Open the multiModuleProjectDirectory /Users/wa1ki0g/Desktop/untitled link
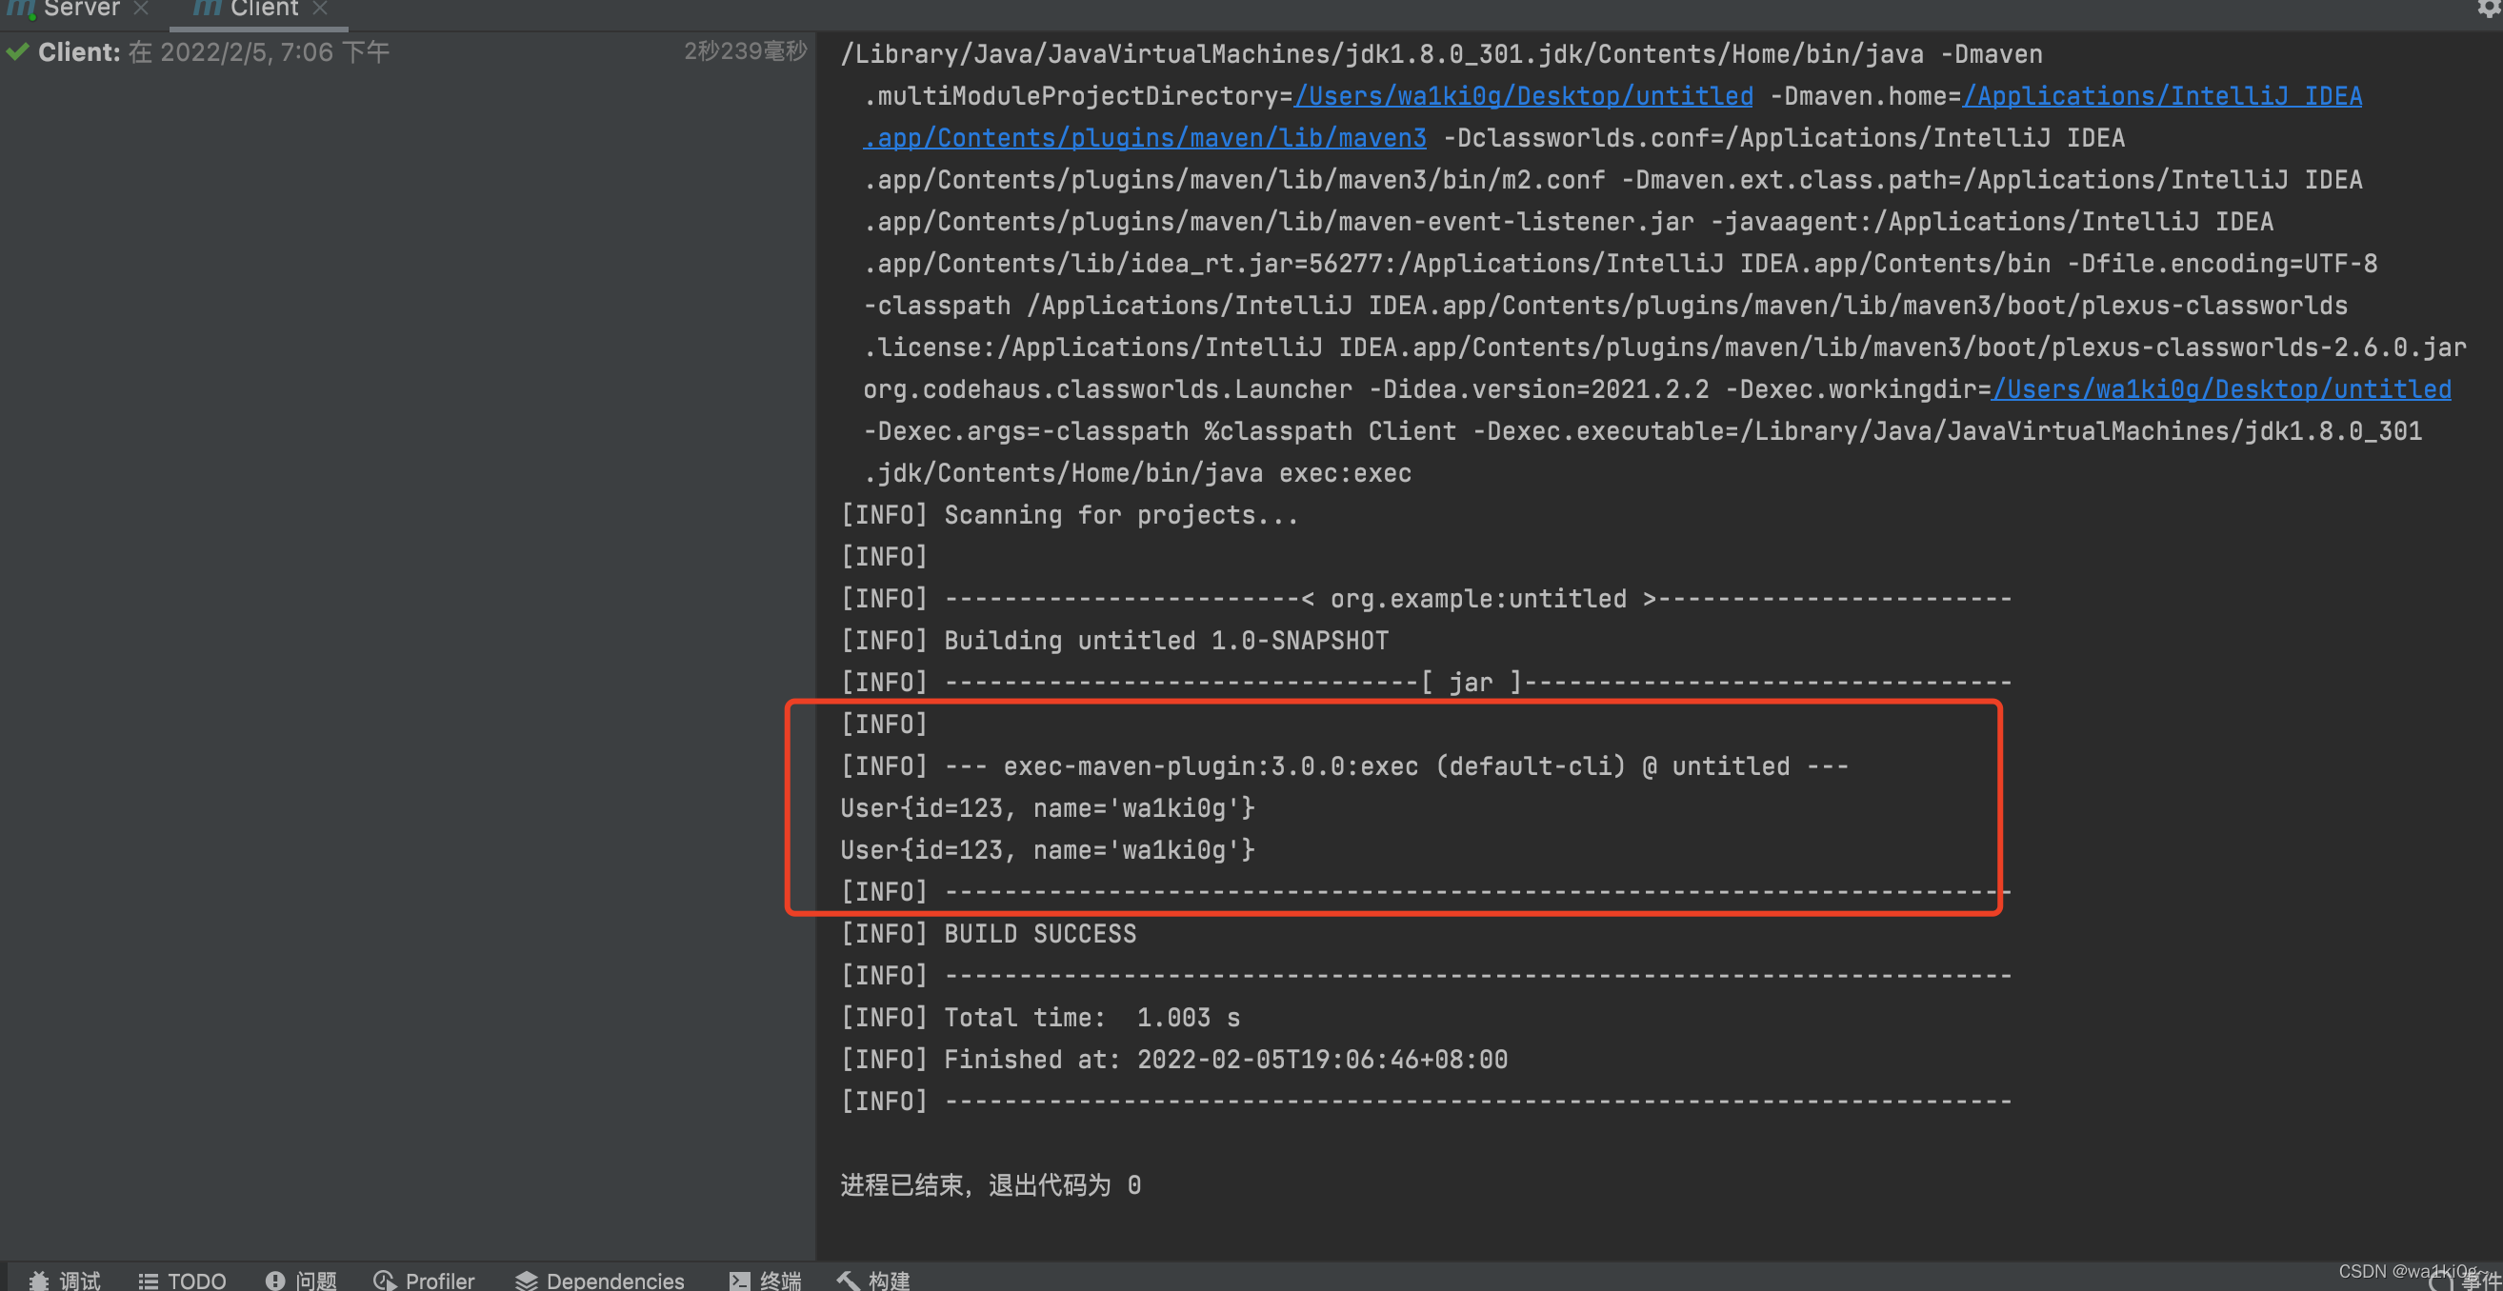The width and height of the screenshot is (2503, 1291). tap(1524, 95)
